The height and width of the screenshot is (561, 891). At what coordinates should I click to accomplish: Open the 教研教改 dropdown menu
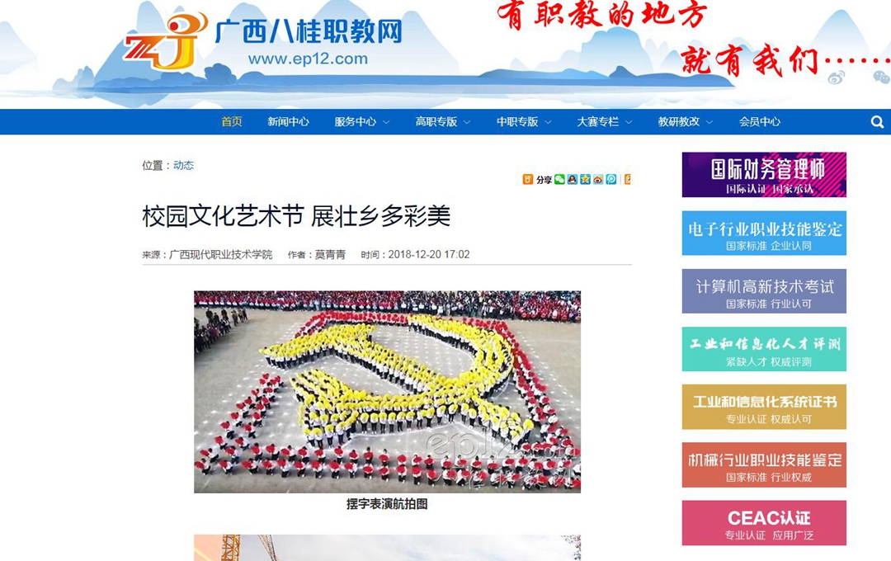pyautogui.click(x=686, y=121)
